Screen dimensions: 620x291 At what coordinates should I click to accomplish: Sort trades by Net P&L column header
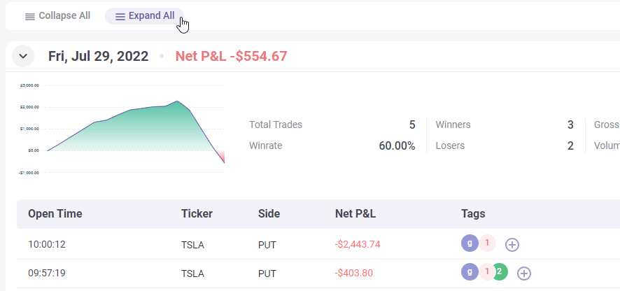tap(355, 214)
